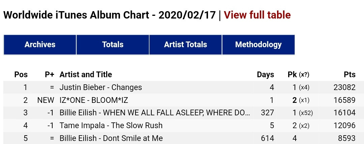Click the NEW indicator for IZ*ONE

tap(46, 100)
